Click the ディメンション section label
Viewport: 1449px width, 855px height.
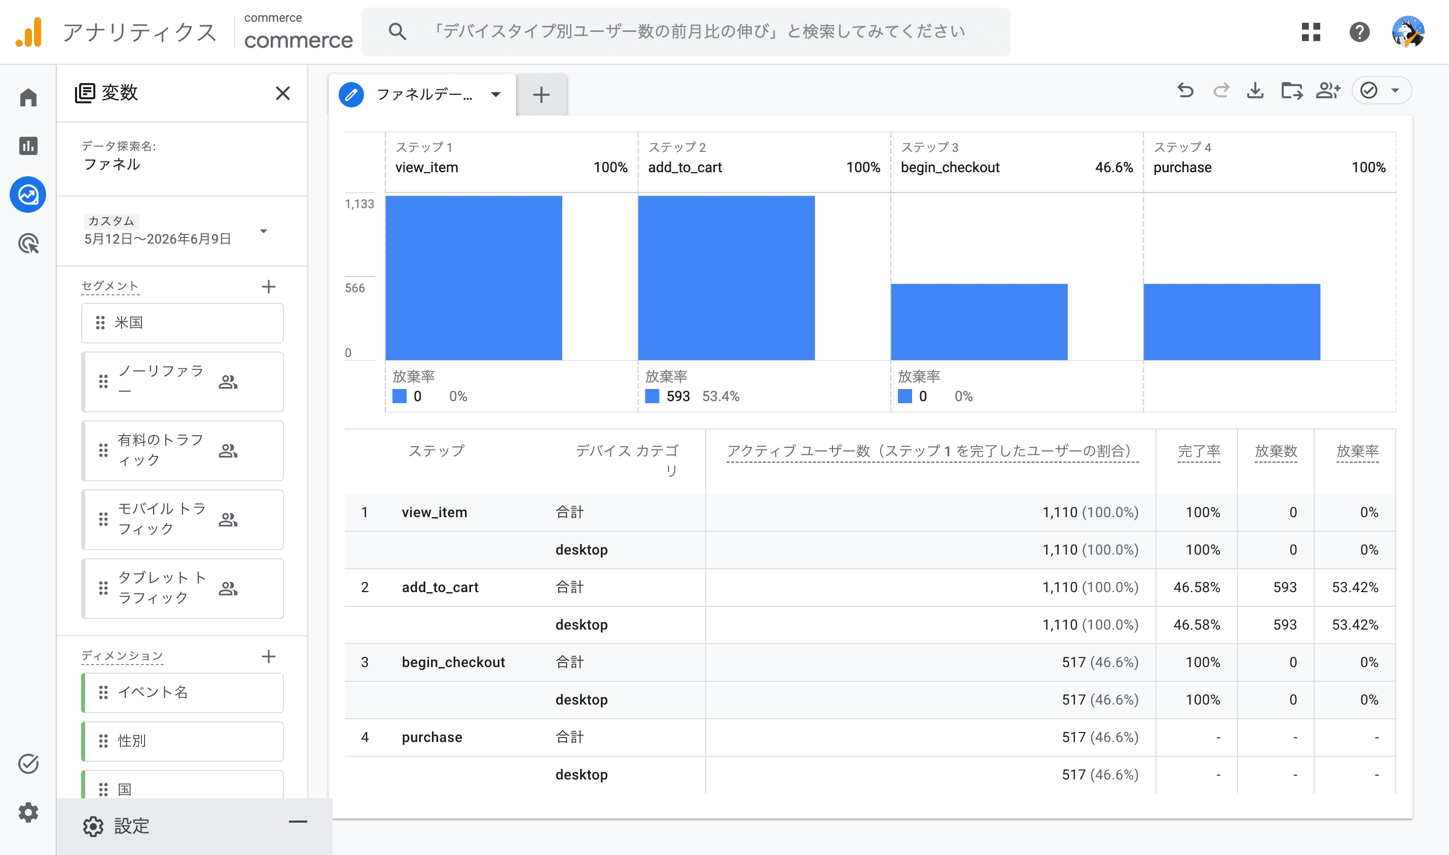122,656
